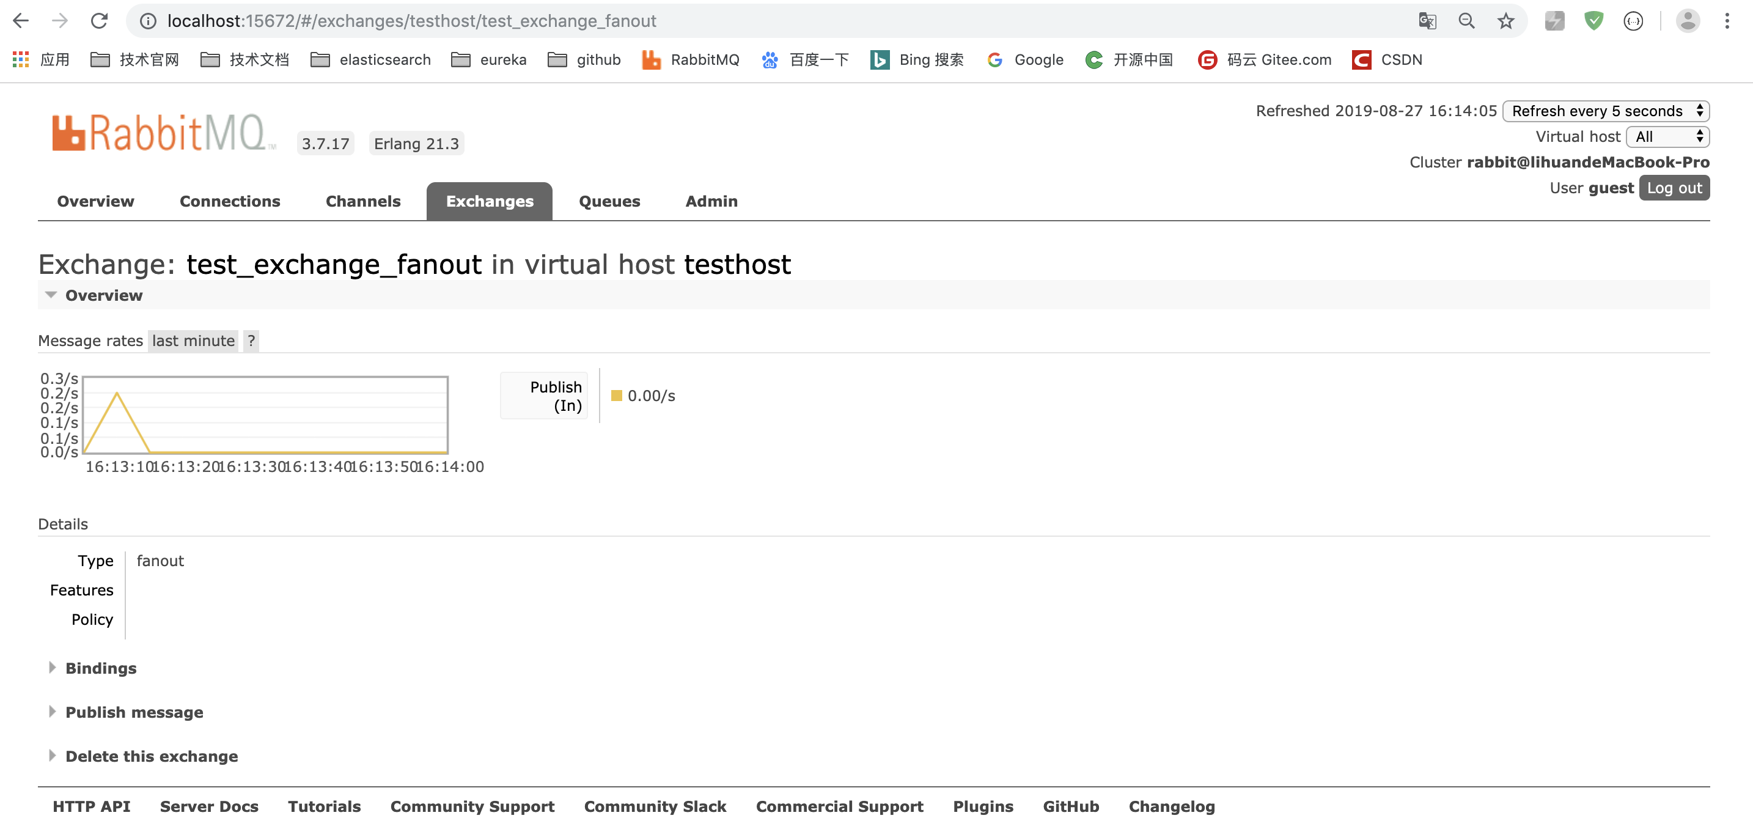Viewport: 1753px width, 829px height.
Task: Open the Bing 搜索 bookmark
Action: pyautogui.click(x=917, y=60)
